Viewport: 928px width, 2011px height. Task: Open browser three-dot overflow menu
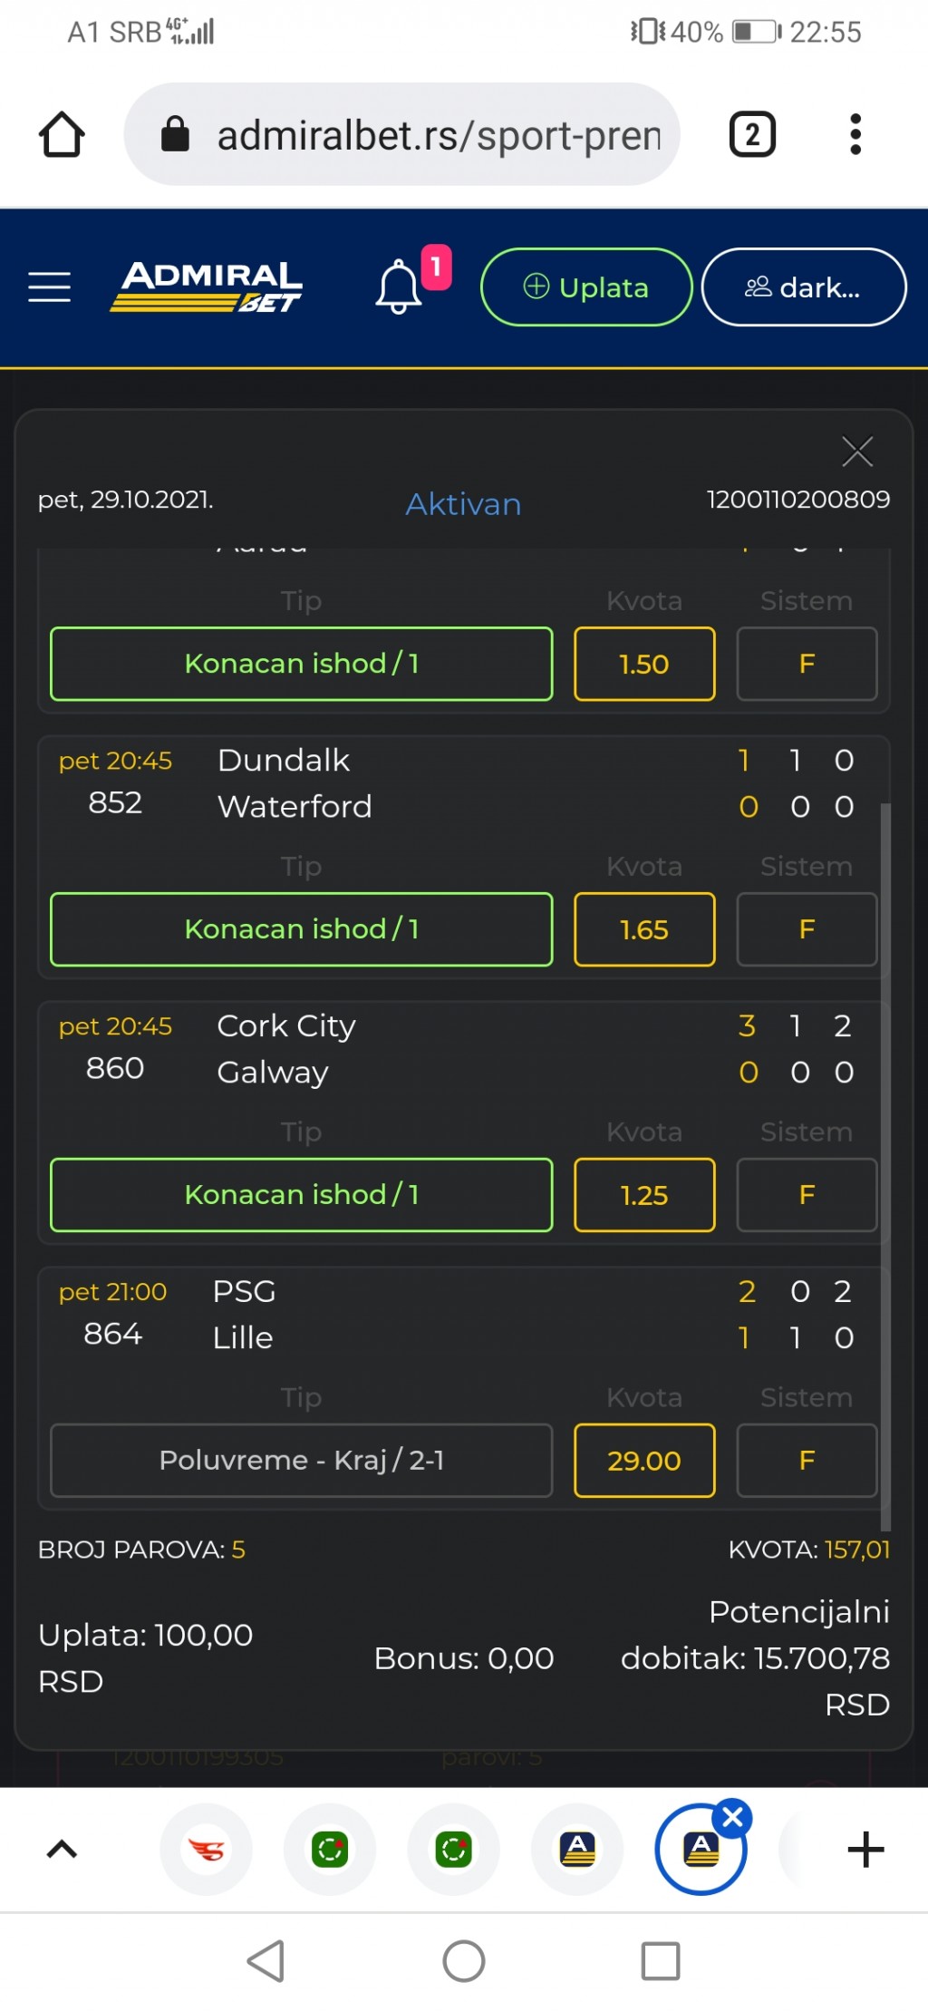coord(855,135)
